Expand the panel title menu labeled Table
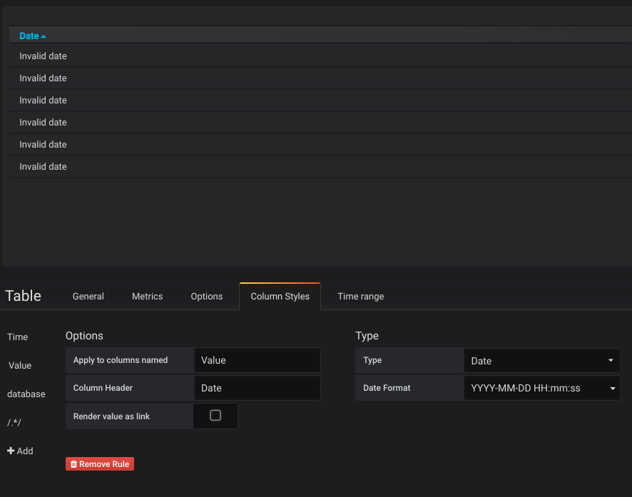 (x=23, y=295)
